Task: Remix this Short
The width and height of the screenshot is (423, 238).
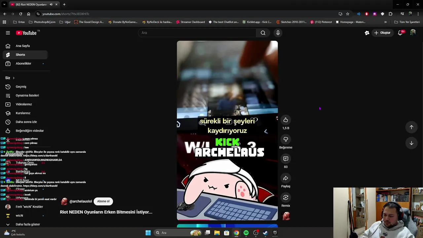Action: [x=286, y=197]
